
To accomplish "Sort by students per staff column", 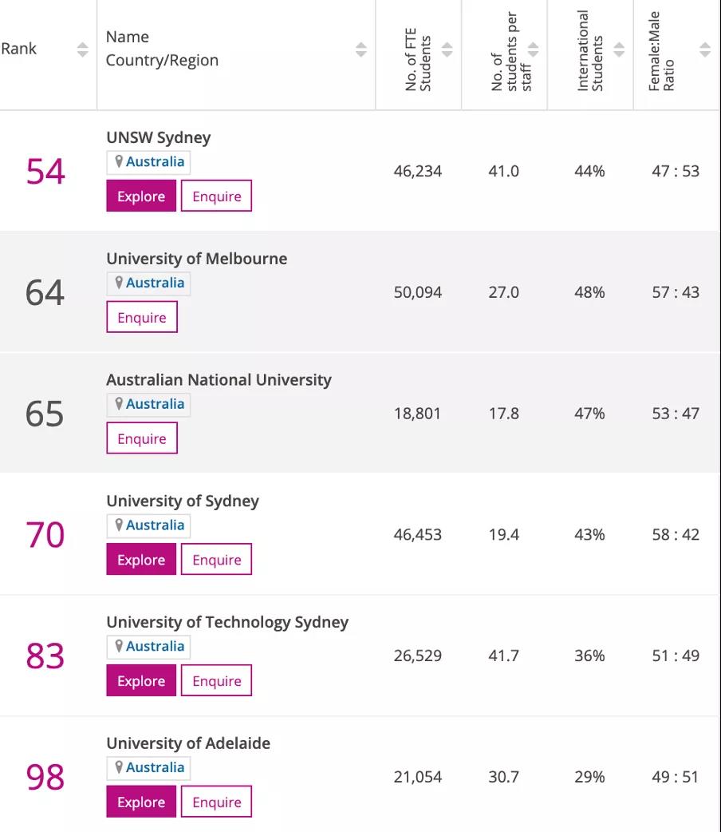I will pyautogui.click(x=533, y=50).
